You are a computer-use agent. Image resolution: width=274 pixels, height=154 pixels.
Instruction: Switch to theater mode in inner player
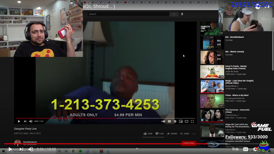187,121
